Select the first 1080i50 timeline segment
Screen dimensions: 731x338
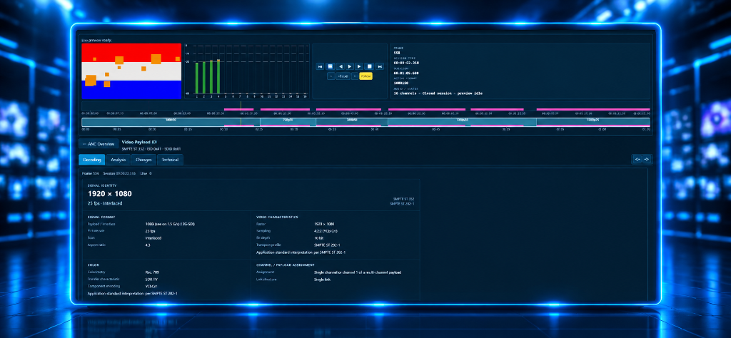pos(171,122)
